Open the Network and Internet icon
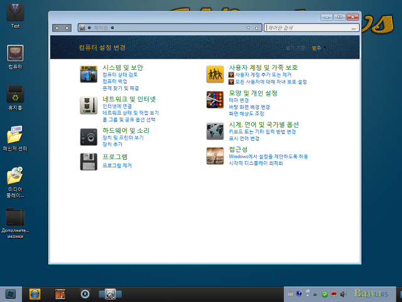402x302 pixels. [x=89, y=106]
